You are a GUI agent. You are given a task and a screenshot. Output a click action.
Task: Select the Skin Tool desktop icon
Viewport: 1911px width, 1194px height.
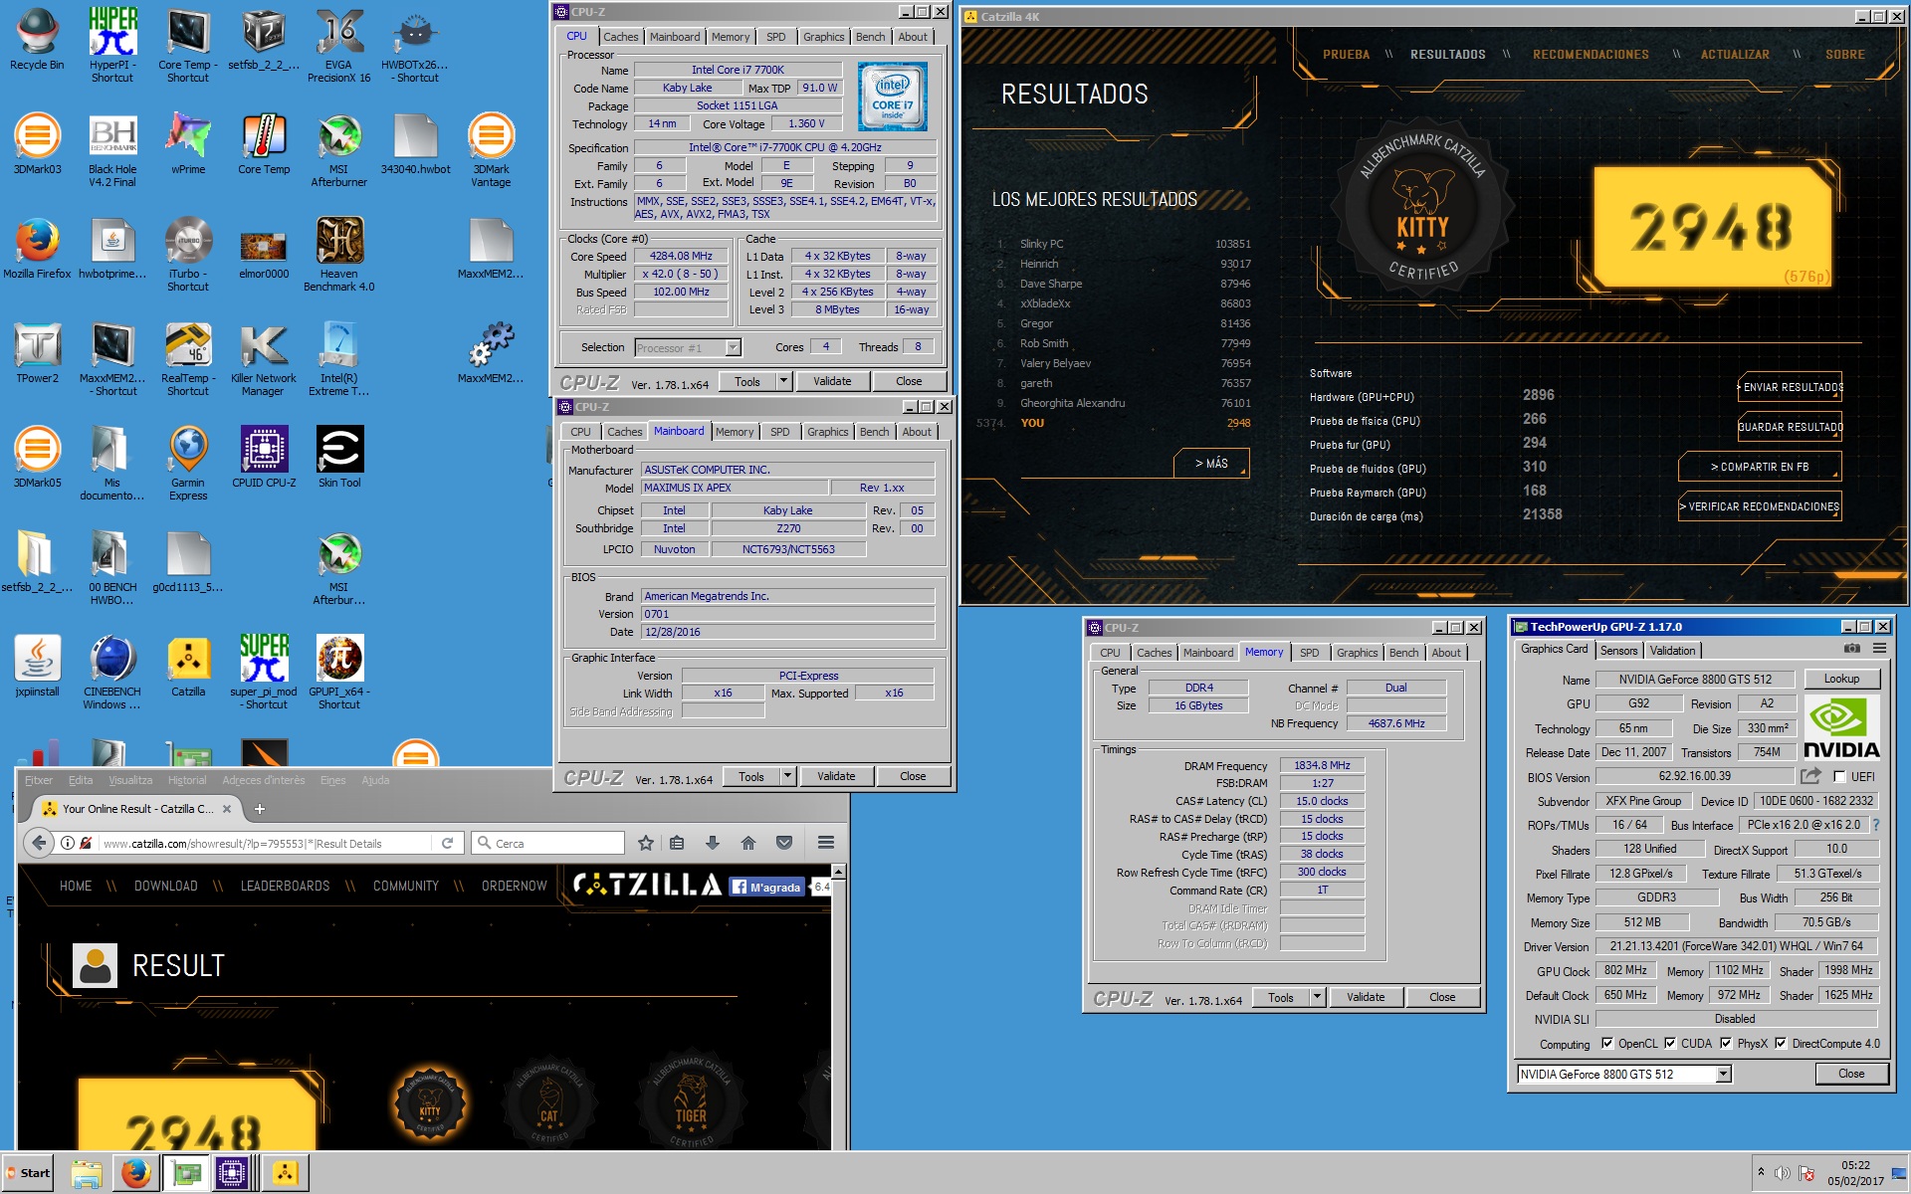point(339,458)
